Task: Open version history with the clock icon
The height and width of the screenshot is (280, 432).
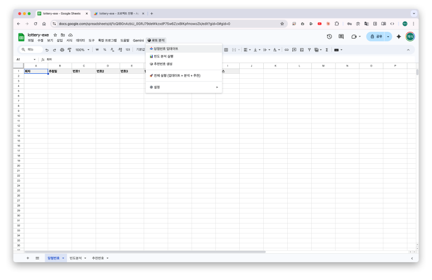Action: click(329, 36)
